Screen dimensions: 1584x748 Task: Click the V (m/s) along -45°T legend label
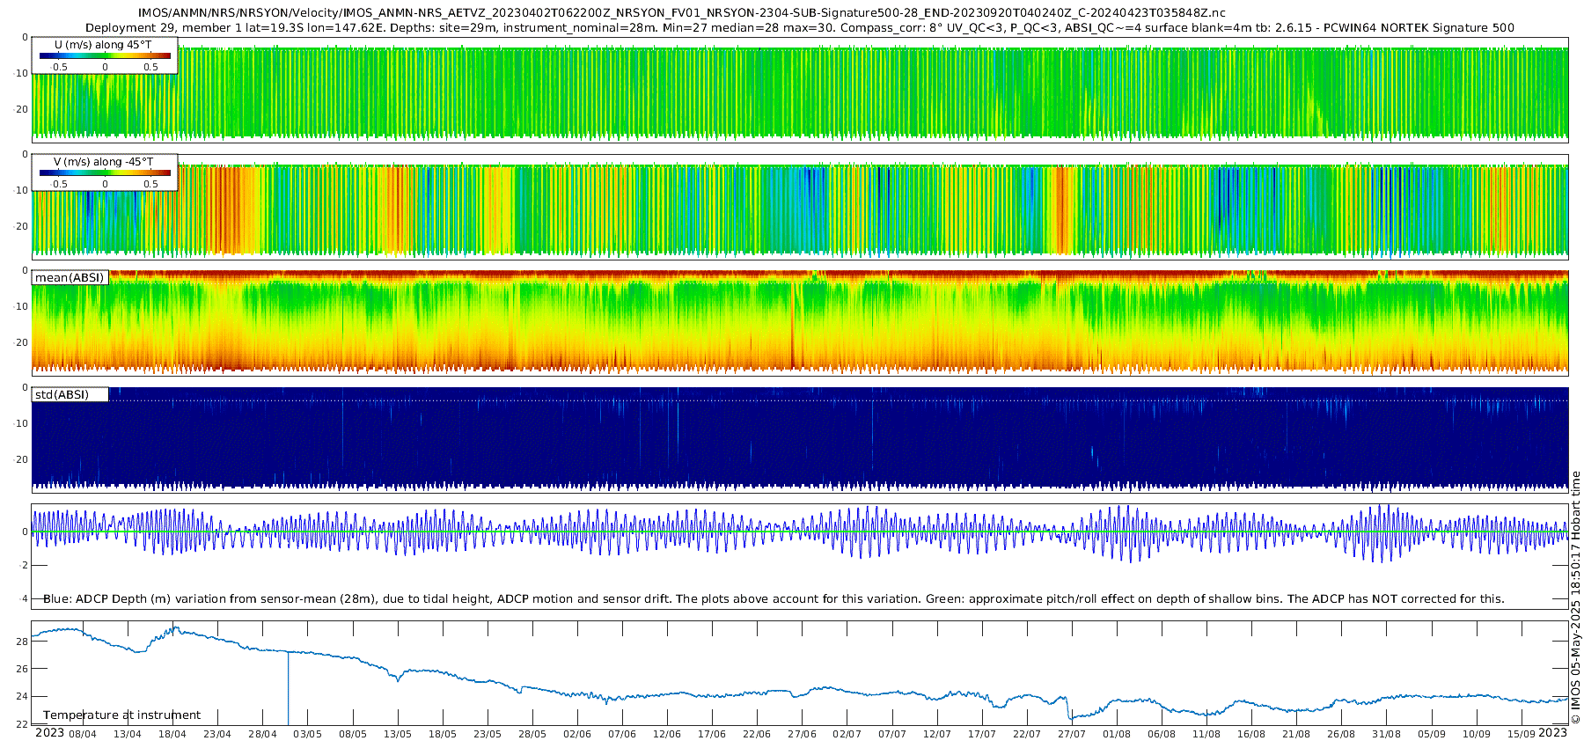point(104,162)
